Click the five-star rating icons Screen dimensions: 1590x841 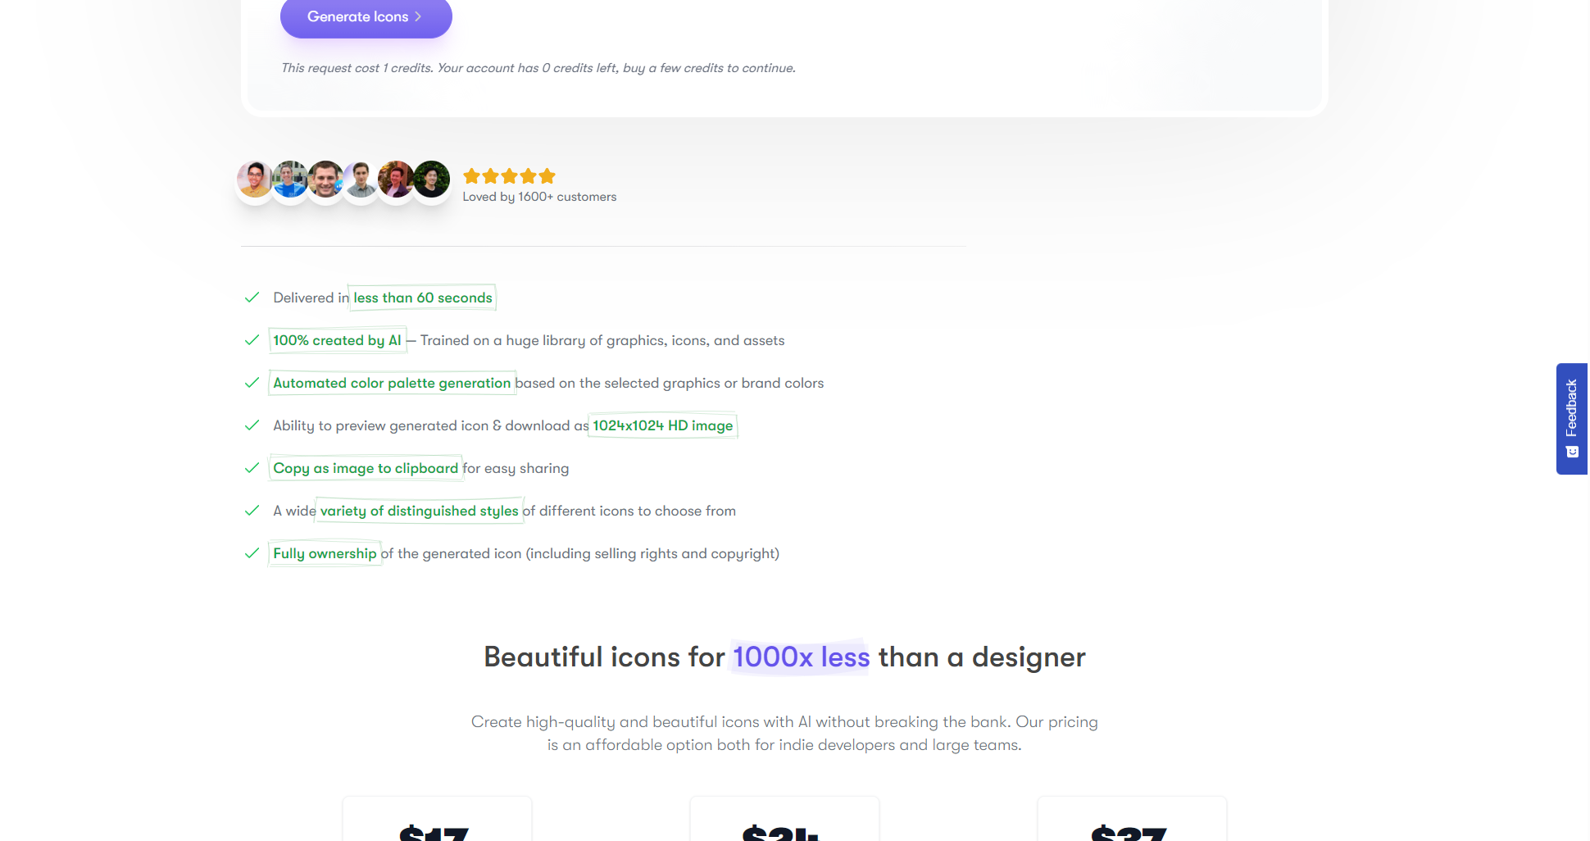(509, 176)
